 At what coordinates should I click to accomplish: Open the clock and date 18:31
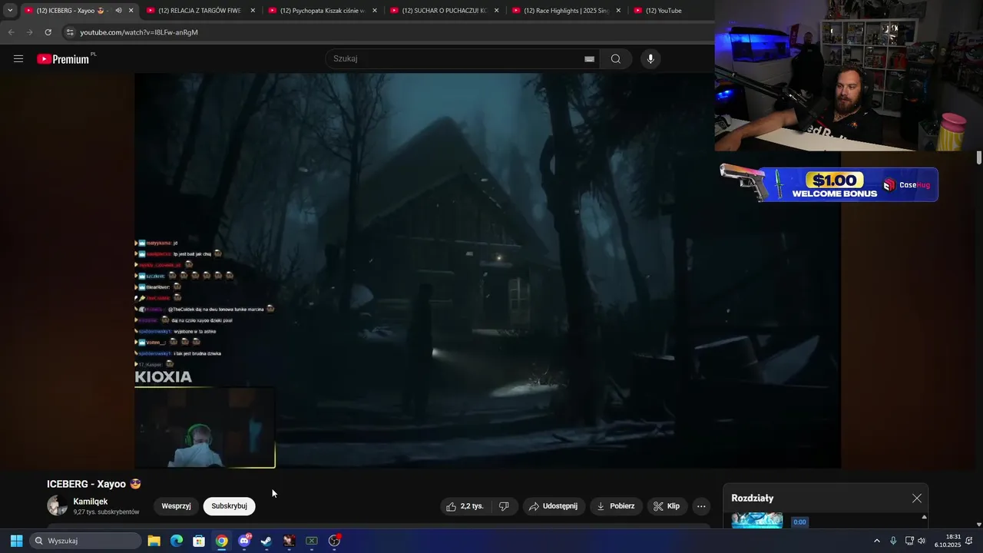tap(948, 541)
